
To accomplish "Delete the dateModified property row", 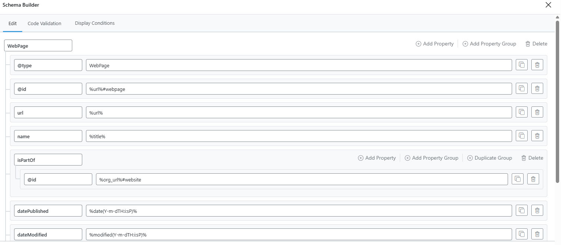I will (x=537, y=234).
